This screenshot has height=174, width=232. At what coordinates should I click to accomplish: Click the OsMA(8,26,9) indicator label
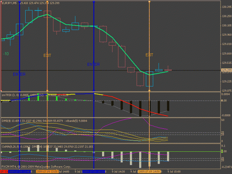point(10,147)
